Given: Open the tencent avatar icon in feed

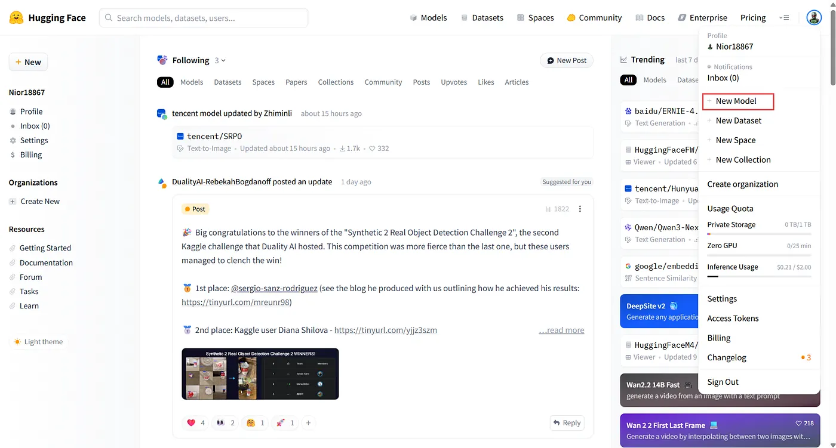Looking at the screenshot, I should [x=162, y=113].
